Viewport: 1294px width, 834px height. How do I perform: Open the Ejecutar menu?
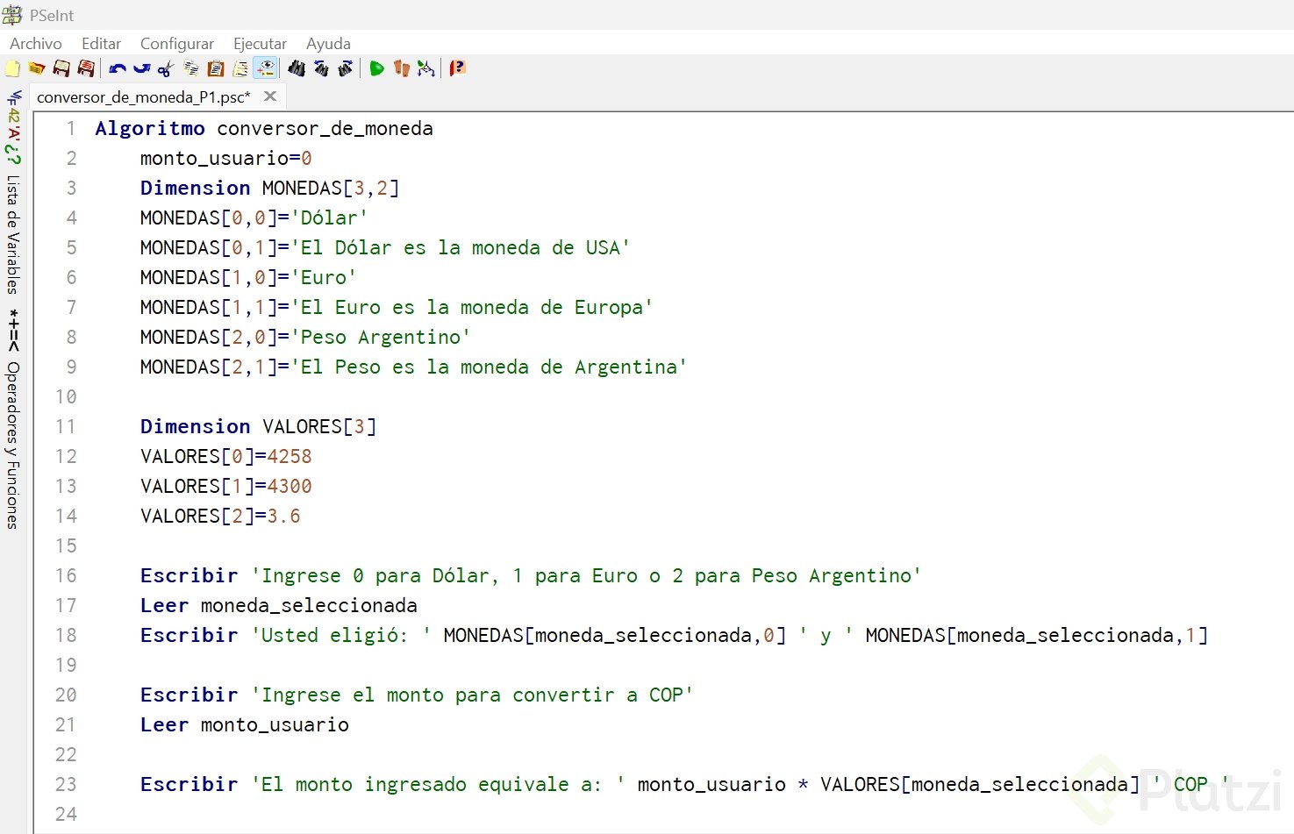[x=260, y=44]
